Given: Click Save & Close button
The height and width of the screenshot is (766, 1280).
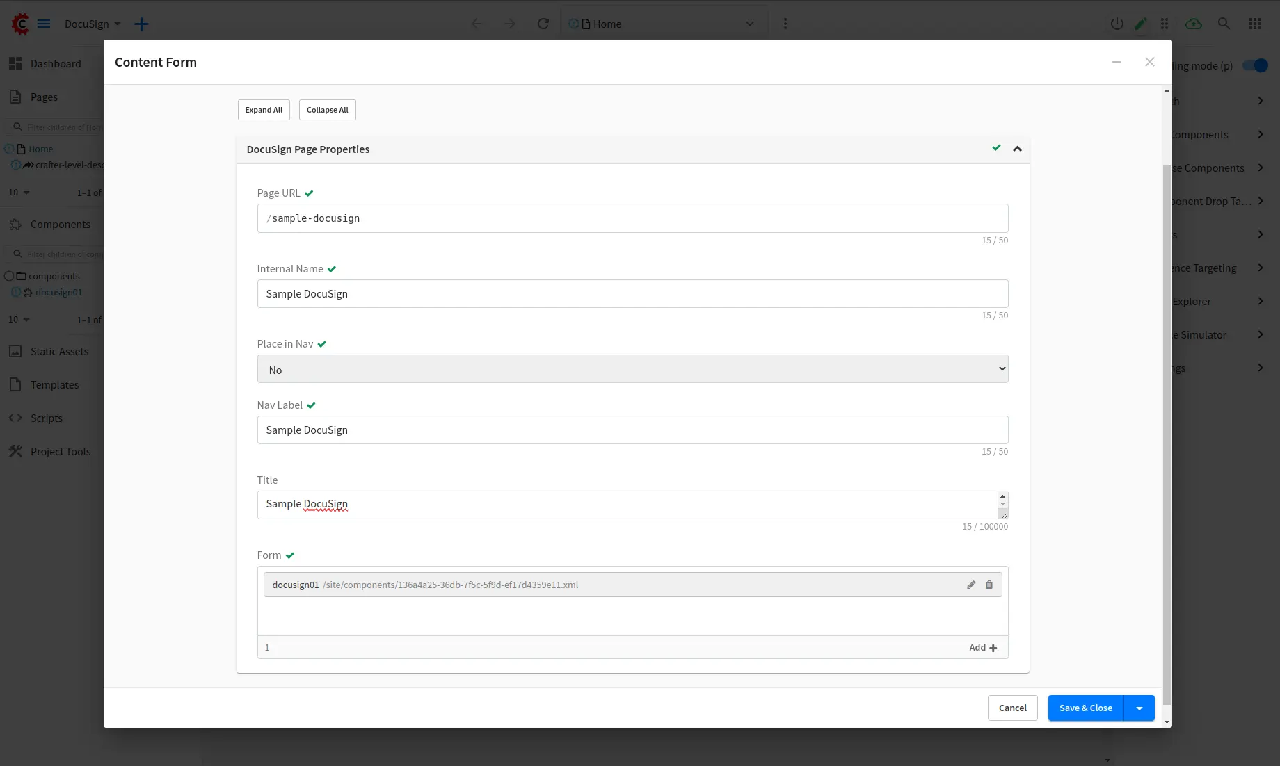Looking at the screenshot, I should [x=1085, y=708].
